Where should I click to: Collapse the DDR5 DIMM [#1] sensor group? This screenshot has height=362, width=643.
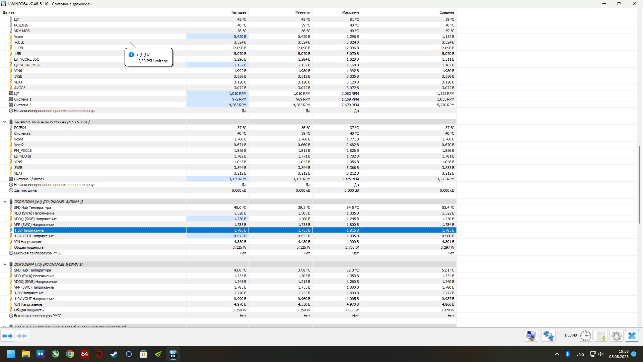point(5,202)
